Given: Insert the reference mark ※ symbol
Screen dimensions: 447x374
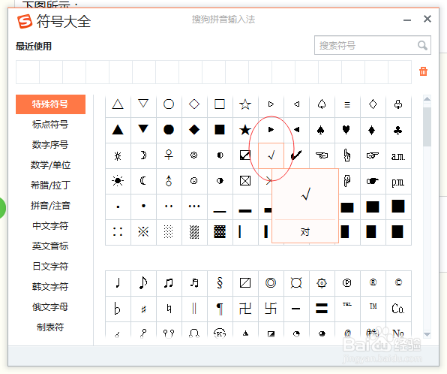Looking at the screenshot, I should pos(143,232).
